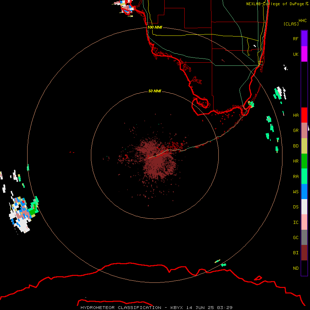Click the ND legend label
Viewport: 310px width, 310px height.
click(x=296, y=268)
